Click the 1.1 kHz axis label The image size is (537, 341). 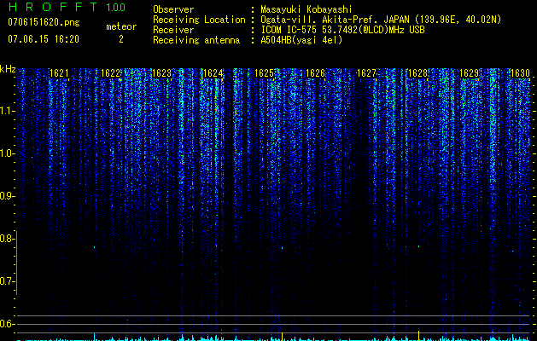pos(7,111)
